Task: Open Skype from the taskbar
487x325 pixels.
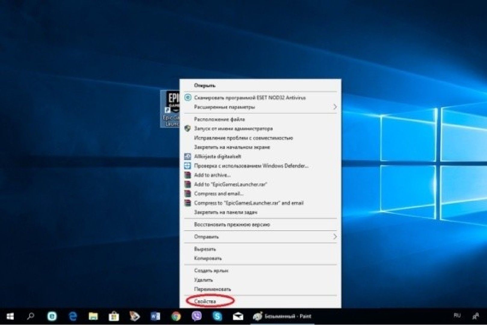Action: pos(217,316)
